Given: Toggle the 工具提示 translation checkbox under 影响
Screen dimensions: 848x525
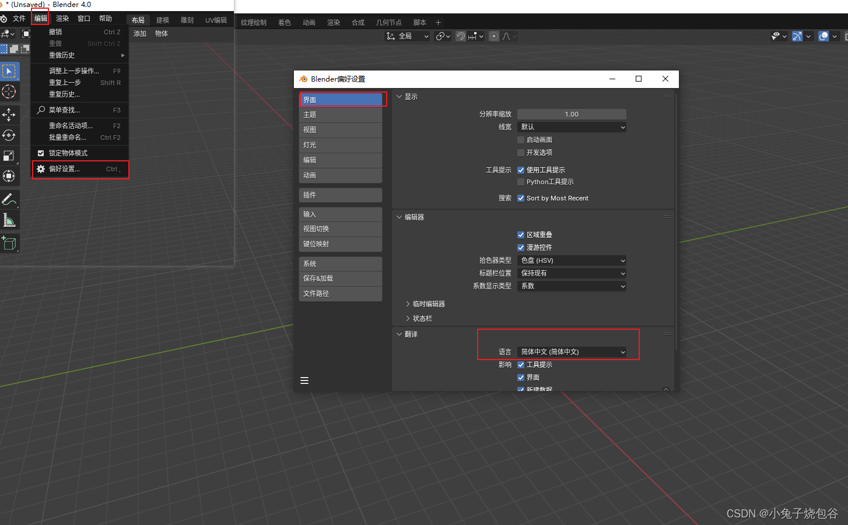Looking at the screenshot, I should [521, 365].
